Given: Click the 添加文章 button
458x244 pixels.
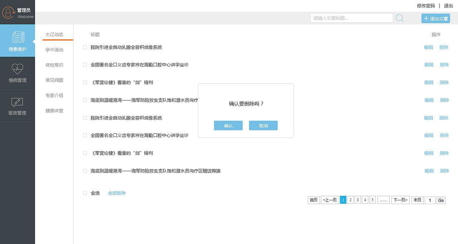Looking at the screenshot, I should 435,19.
